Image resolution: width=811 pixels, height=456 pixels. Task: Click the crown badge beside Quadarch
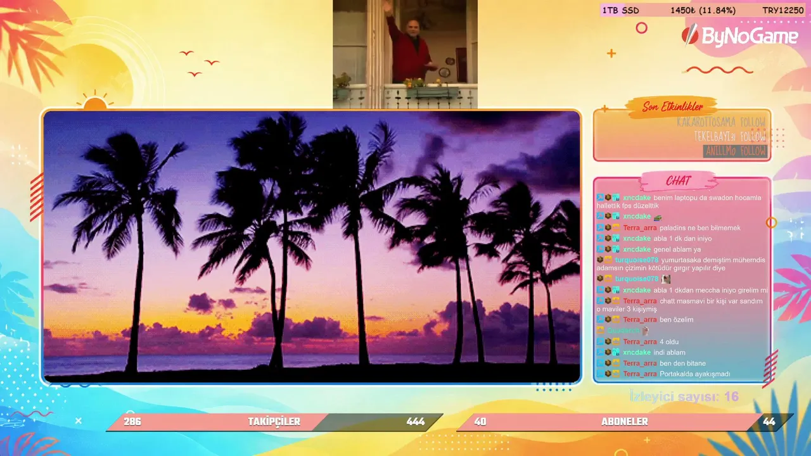(600, 331)
